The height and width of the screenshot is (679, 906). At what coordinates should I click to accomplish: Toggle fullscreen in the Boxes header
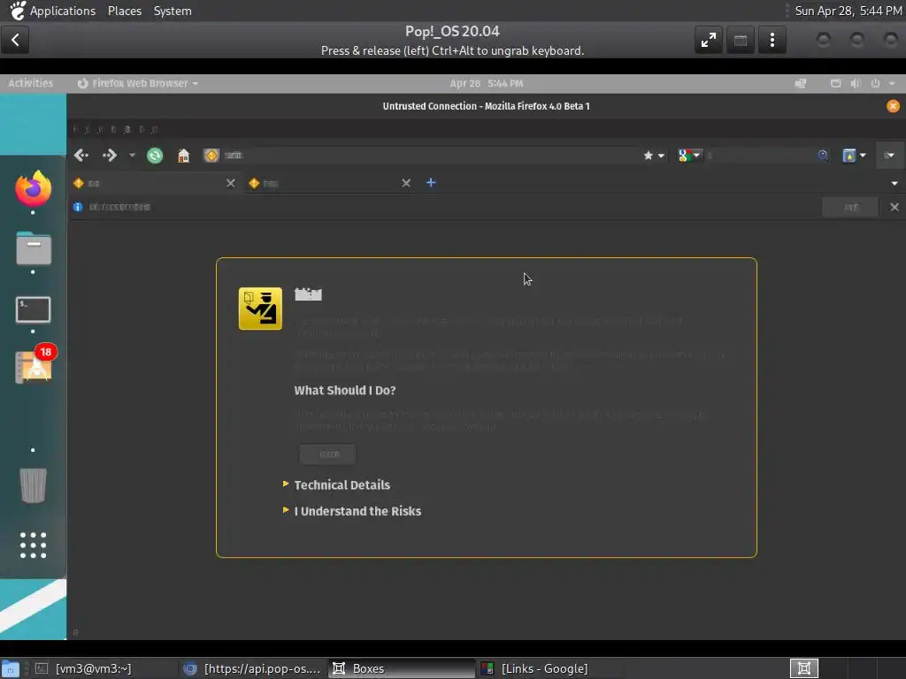pos(709,40)
